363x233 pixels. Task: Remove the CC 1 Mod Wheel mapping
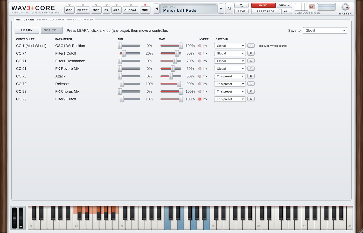251,46
